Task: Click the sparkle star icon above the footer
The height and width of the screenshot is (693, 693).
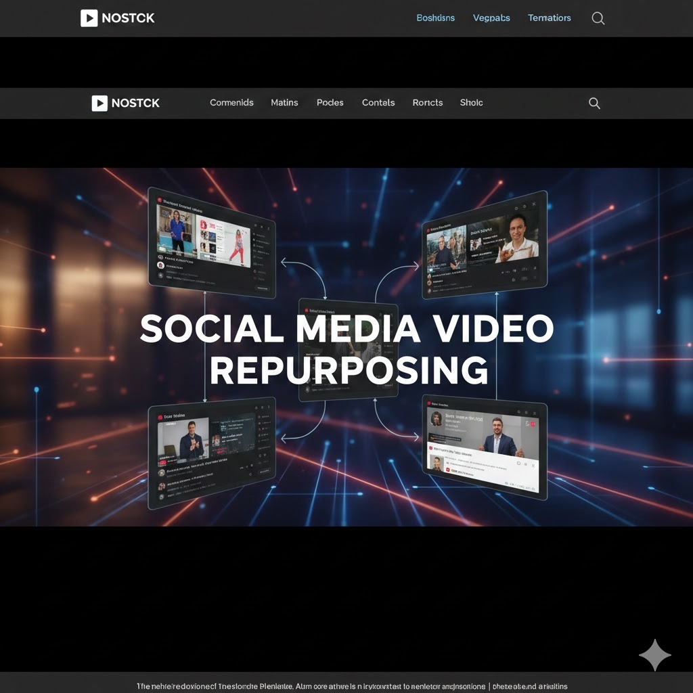Action: coord(654,654)
